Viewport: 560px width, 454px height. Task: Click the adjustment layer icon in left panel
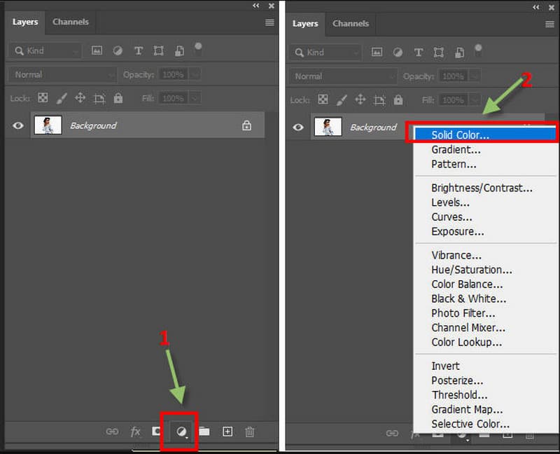pyautogui.click(x=181, y=432)
